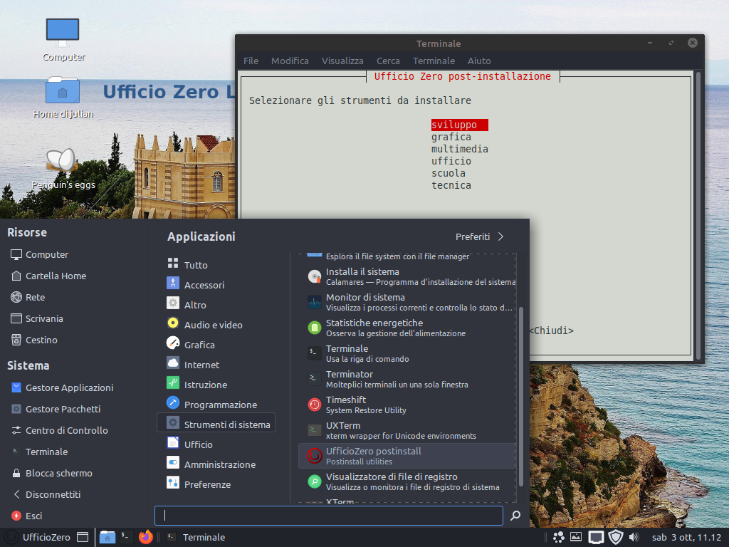The width and height of the screenshot is (729, 547).
Task: Select grafica in the tools list
Action: [x=451, y=137]
